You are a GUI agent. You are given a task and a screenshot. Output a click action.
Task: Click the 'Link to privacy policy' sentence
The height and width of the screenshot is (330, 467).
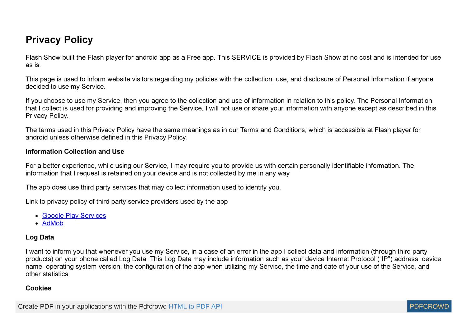(x=126, y=202)
